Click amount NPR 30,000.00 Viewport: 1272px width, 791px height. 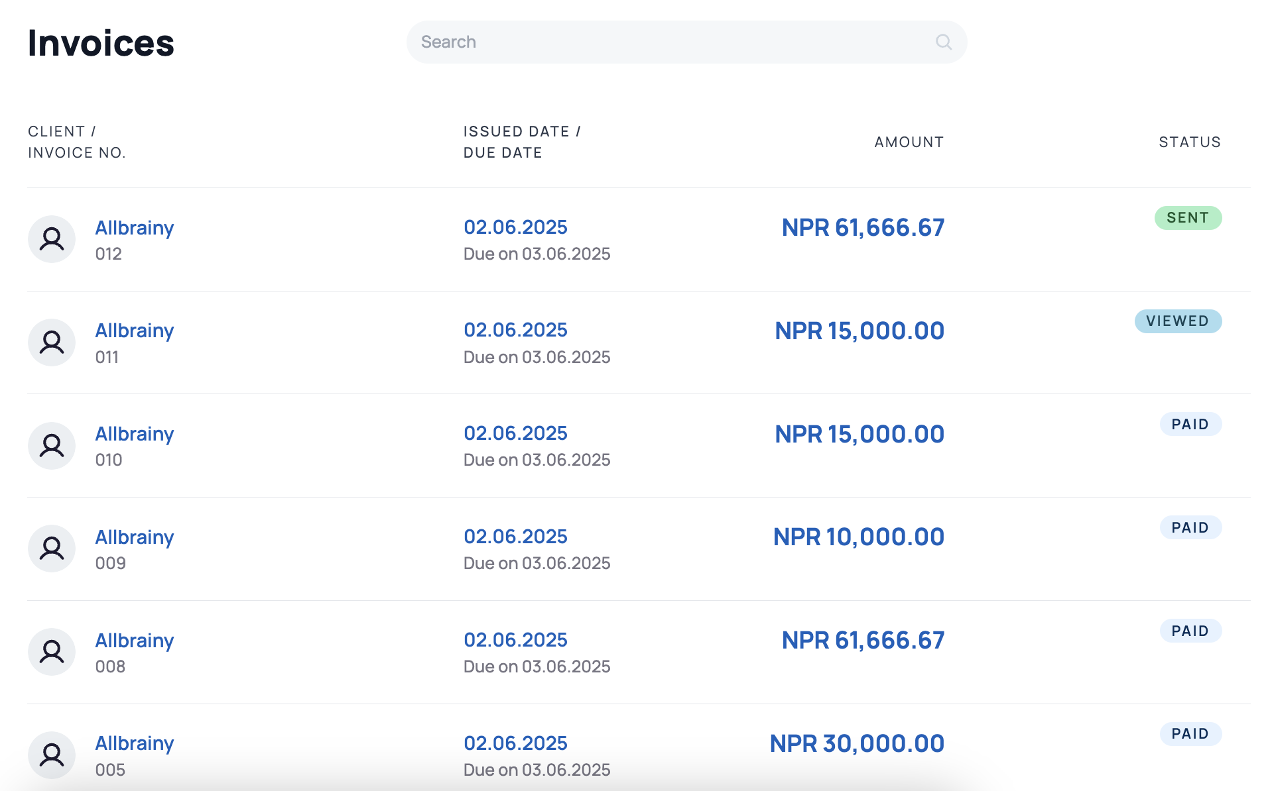pos(857,743)
